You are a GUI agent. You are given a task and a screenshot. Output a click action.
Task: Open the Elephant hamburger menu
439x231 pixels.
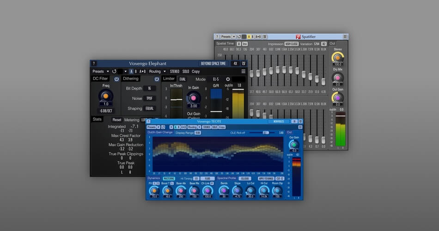tap(243, 72)
